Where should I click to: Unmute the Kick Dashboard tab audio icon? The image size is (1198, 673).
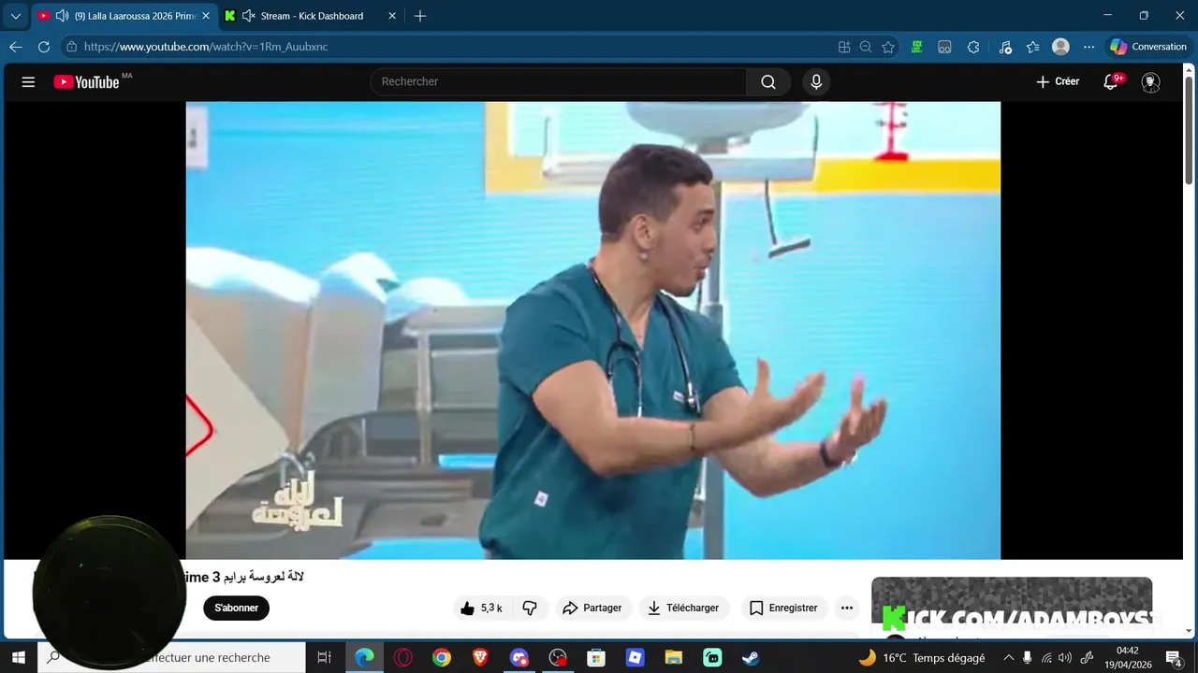(x=248, y=16)
